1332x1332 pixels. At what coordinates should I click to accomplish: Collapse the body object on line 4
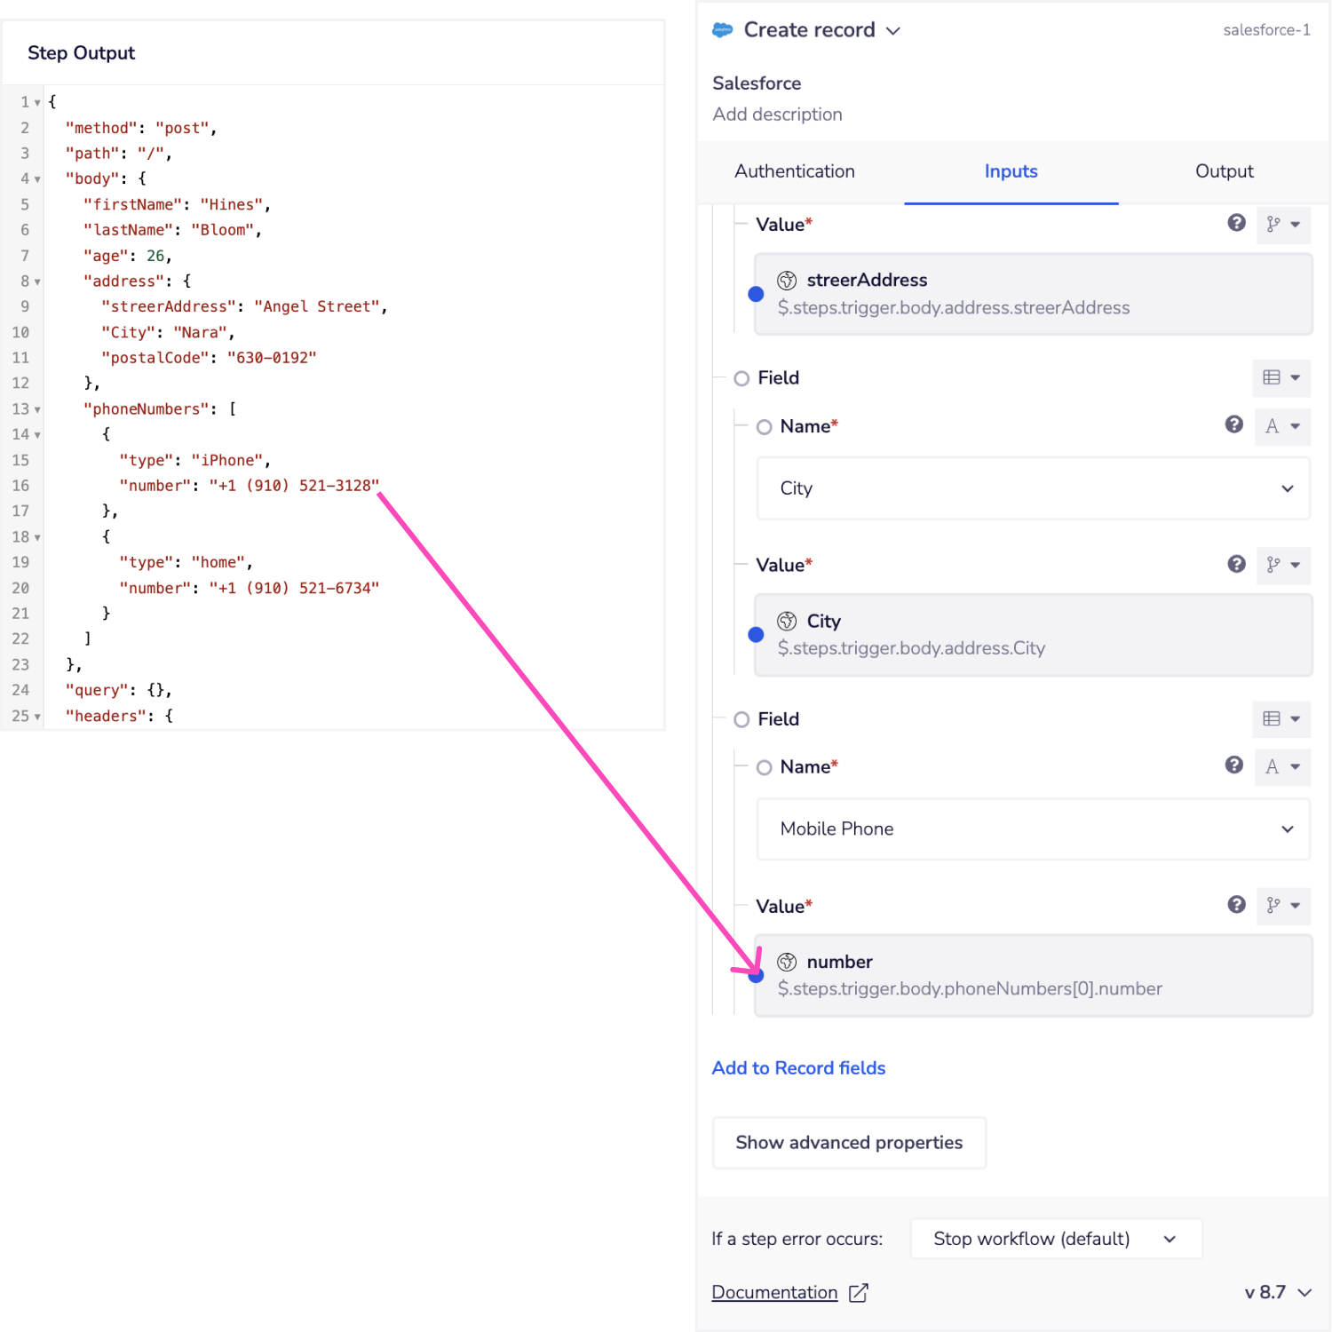(x=37, y=179)
